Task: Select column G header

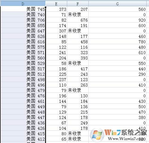Action: (x=117, y=4)
